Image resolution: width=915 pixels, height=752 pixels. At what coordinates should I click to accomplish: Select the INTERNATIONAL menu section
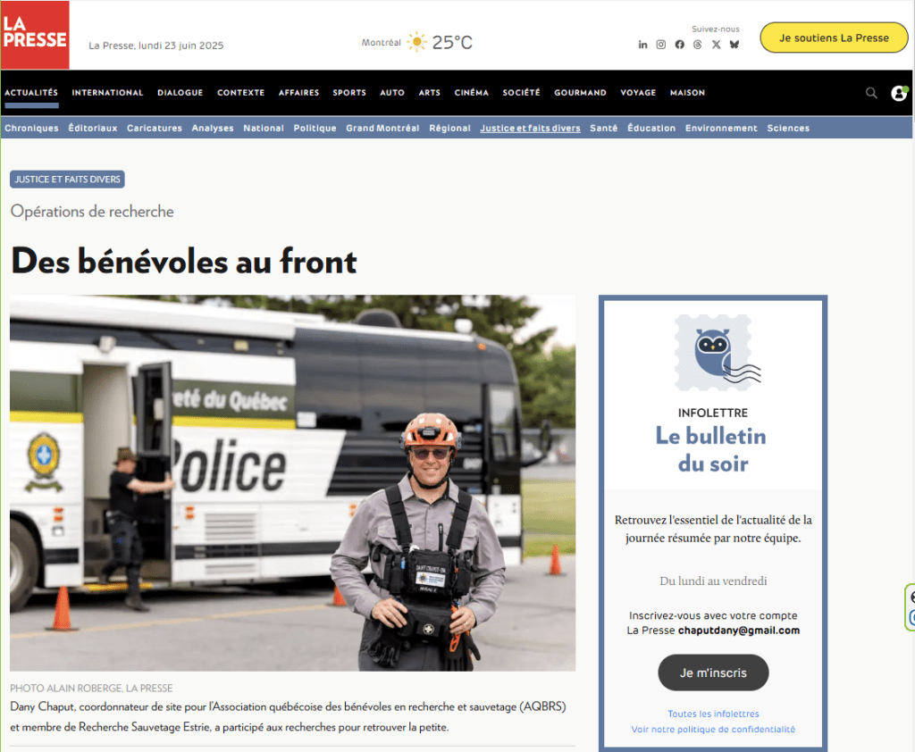tap(107, 93)
